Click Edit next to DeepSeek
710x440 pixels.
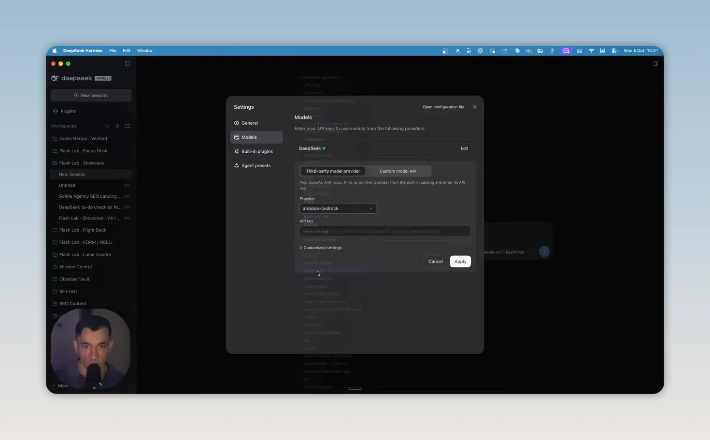pyautogui.click(x=464, y=148)
